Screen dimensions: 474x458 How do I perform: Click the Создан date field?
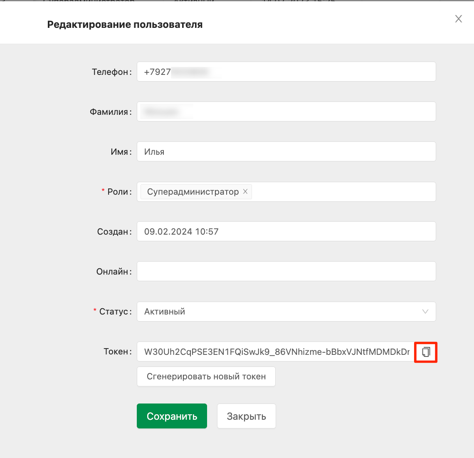click(286, 231)
